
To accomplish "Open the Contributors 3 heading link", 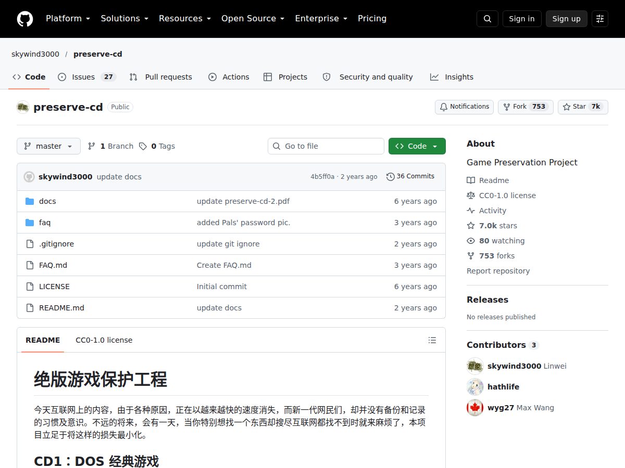I will [x=503, y=345].
